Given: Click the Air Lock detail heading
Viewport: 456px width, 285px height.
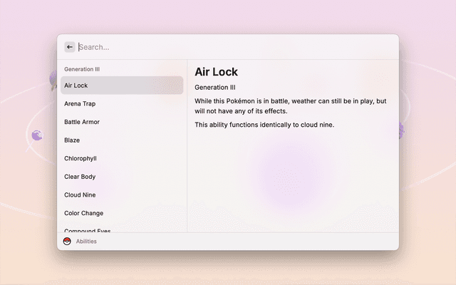Looking at the screenshot, I should (x=217, y=72).
